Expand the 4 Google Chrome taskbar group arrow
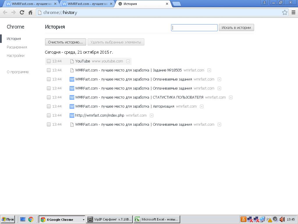The height and width of the screenshot is (224, 298). pos(83,220)
